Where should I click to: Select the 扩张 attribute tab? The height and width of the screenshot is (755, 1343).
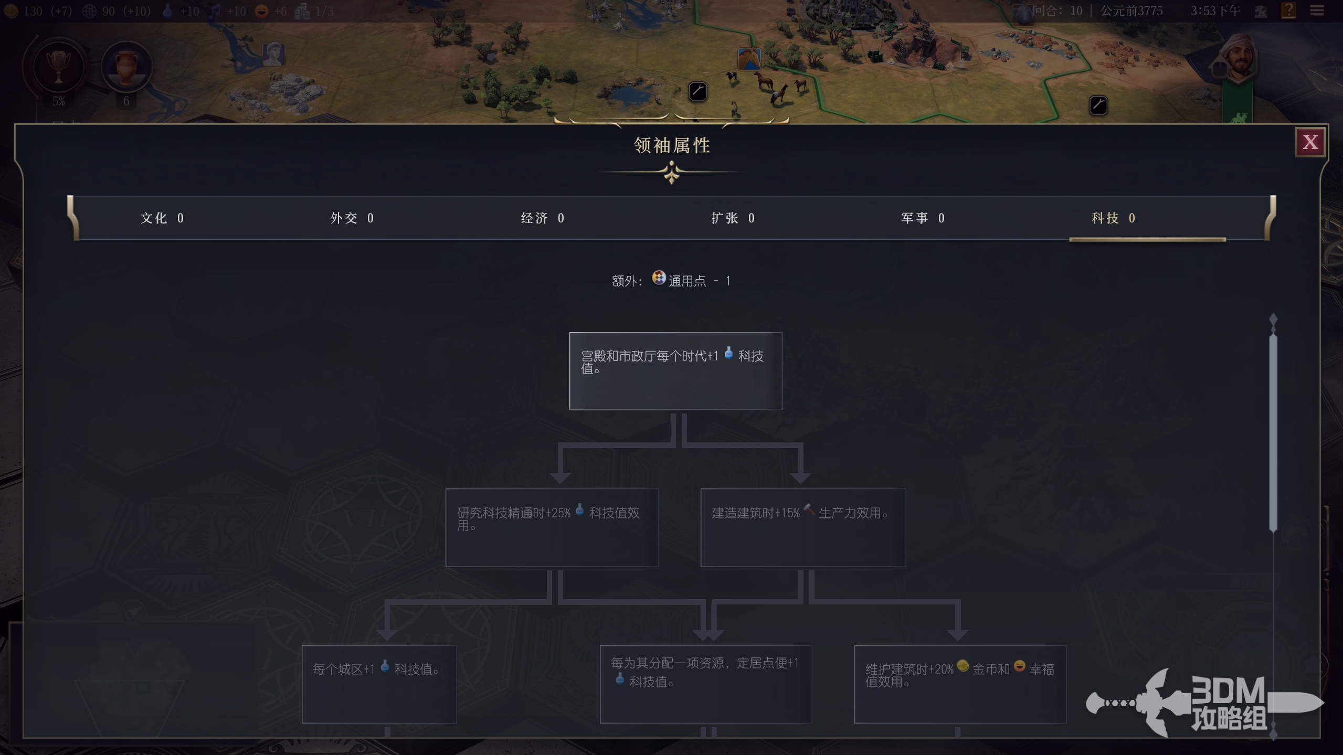733,218
